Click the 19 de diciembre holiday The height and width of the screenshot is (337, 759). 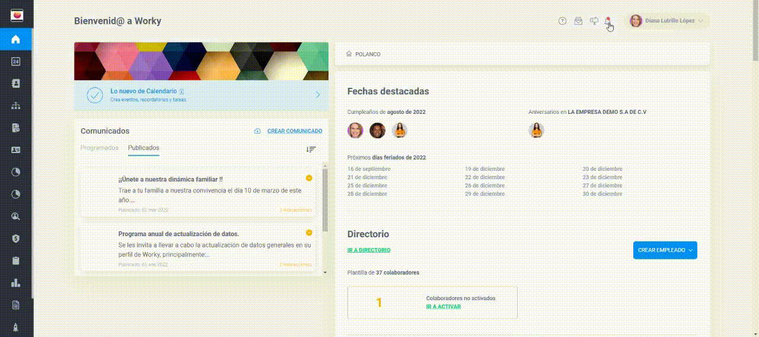pyautogui.click(x=485, y=169)
